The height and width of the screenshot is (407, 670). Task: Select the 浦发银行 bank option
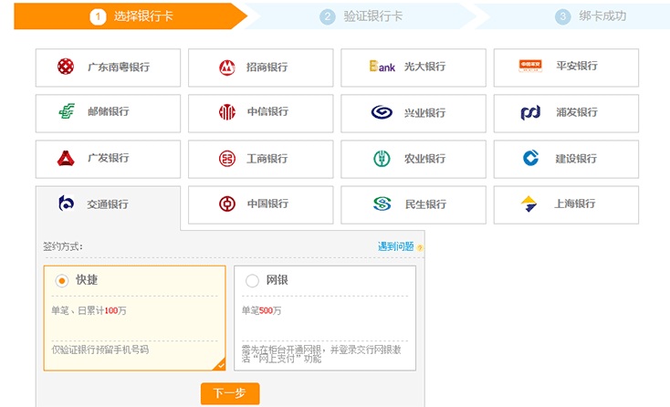click(x=566, y=112)
